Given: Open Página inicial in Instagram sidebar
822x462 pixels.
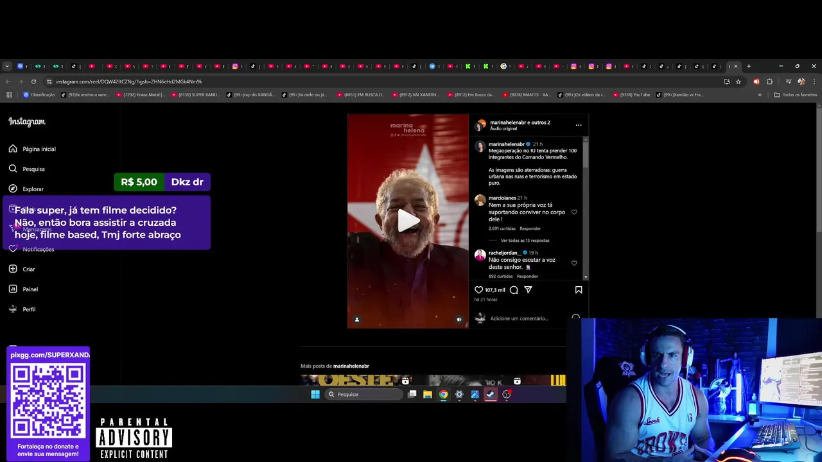Looking at the screenshot, I should pyautogui.click(x=32, y=149).
